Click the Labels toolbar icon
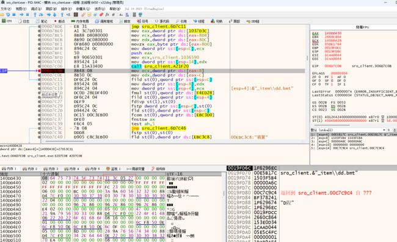 click(95, 15)
